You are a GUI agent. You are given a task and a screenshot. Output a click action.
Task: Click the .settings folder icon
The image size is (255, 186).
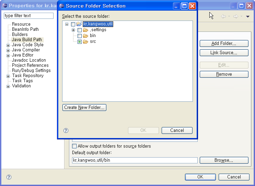(x=85, y=30)
